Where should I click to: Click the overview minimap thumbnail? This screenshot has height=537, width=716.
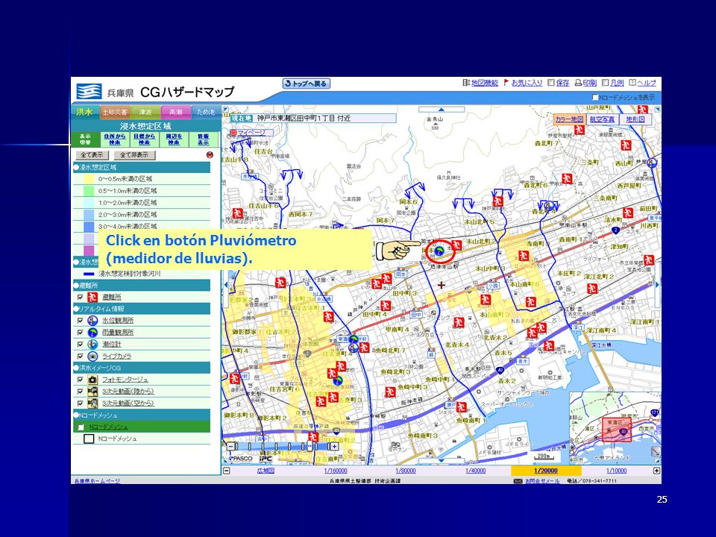[615, 428]
